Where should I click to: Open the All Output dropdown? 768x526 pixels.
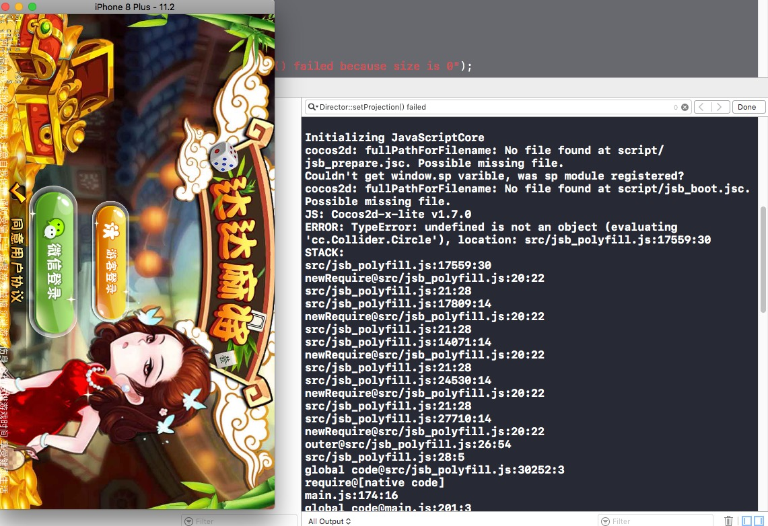(330, 521)
